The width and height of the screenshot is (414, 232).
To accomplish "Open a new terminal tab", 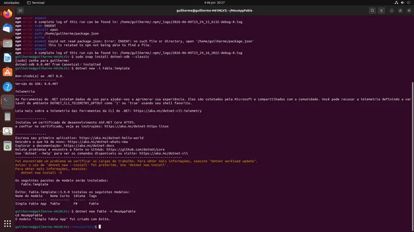I will [20, 10].
